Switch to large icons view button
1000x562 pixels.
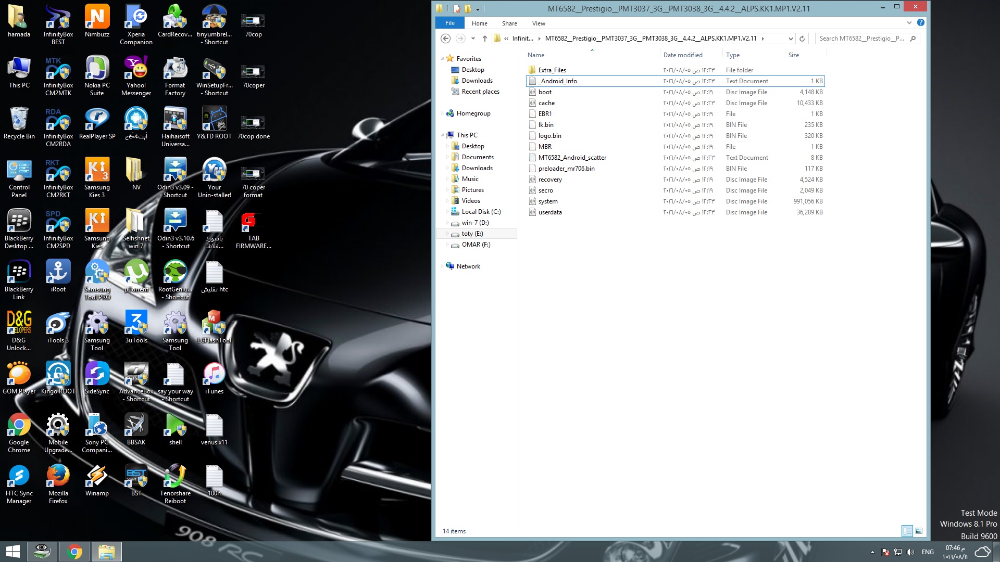click(x=919, y=531)
